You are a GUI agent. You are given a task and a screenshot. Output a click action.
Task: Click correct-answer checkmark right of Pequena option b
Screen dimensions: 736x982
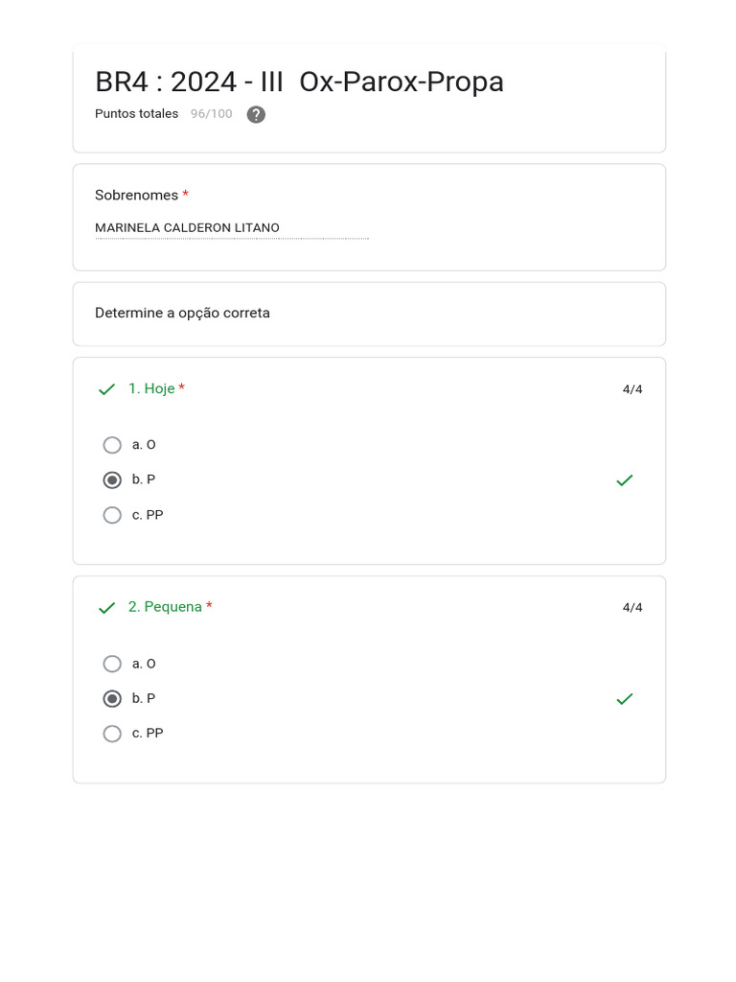tap(625, 699)
